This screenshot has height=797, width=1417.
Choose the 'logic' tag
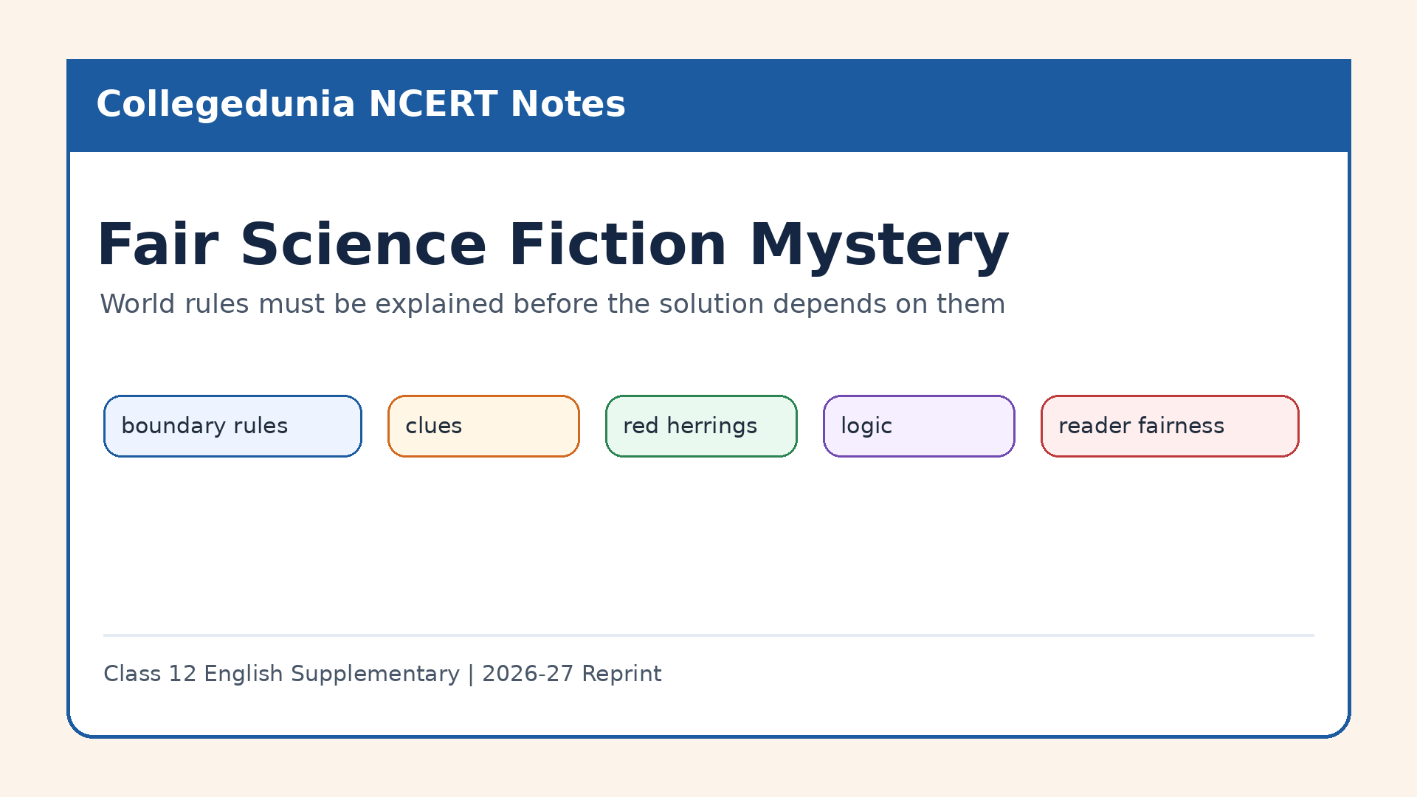pos(919,426)
